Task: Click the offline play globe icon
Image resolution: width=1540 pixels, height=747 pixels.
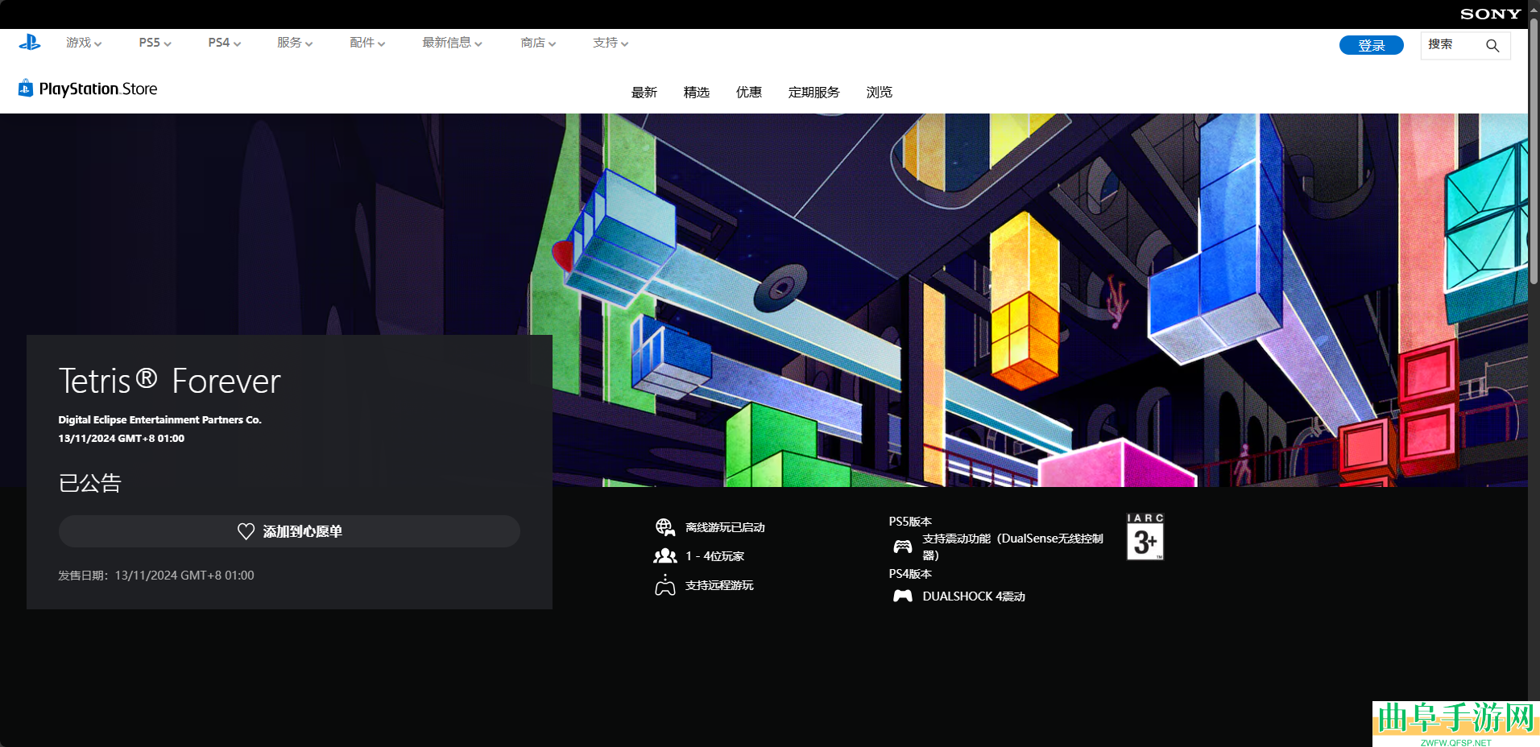Action: click(664, 527)
